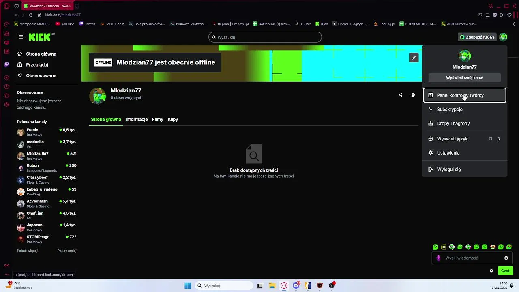Open recommended channel Chef_jan
This screenshot has height=292, width=519.
[x=47, y=215]
